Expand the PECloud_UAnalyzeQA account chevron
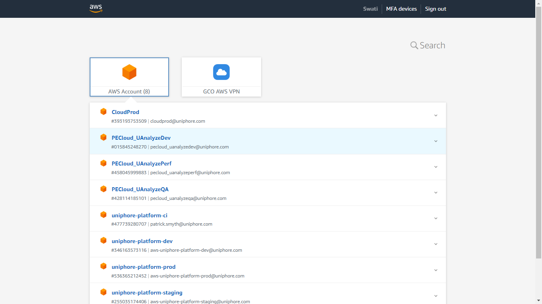The height and width of the screenshot is (304, 542). [x=436, y=193]
